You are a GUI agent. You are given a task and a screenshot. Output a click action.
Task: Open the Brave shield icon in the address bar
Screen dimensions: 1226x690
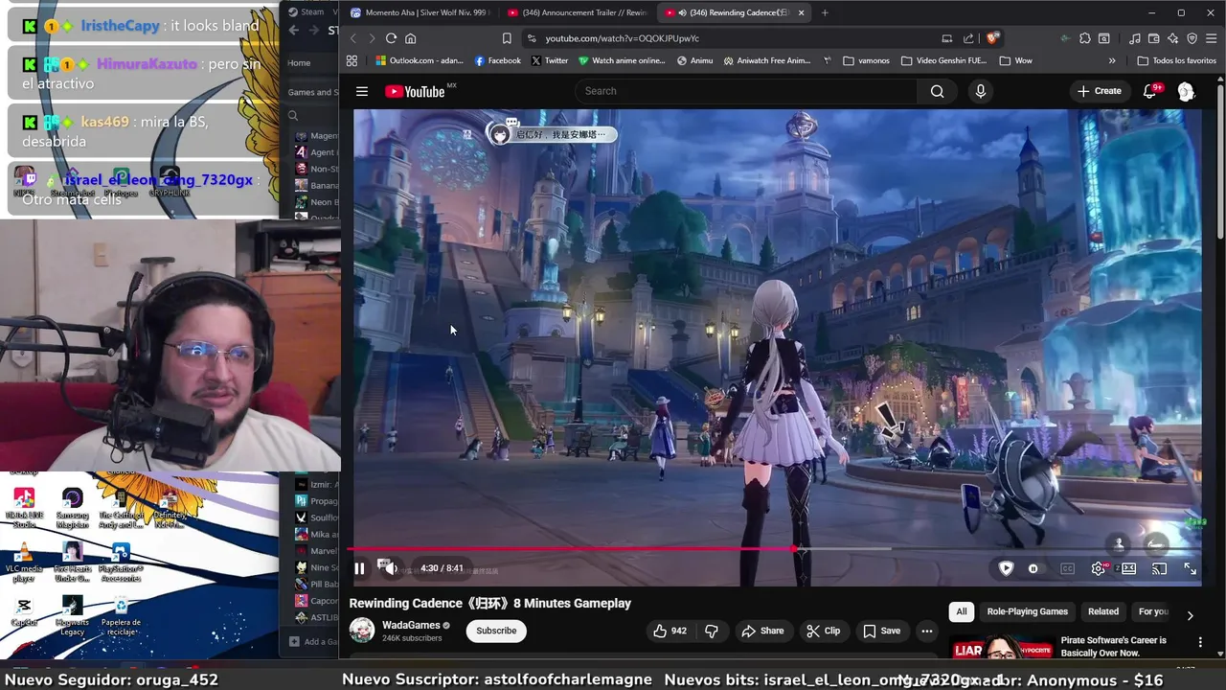(992, 38)
